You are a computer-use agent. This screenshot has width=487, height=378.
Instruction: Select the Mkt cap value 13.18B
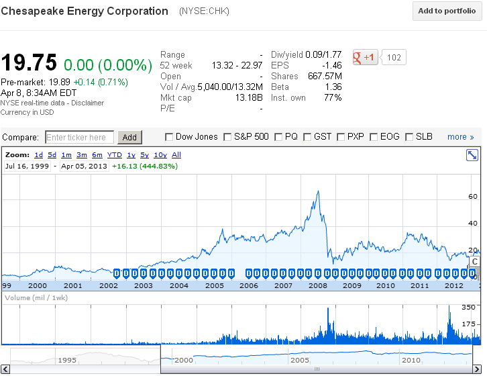[249, 97]
